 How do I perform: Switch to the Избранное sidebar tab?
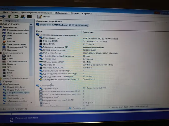pos(11,21)
